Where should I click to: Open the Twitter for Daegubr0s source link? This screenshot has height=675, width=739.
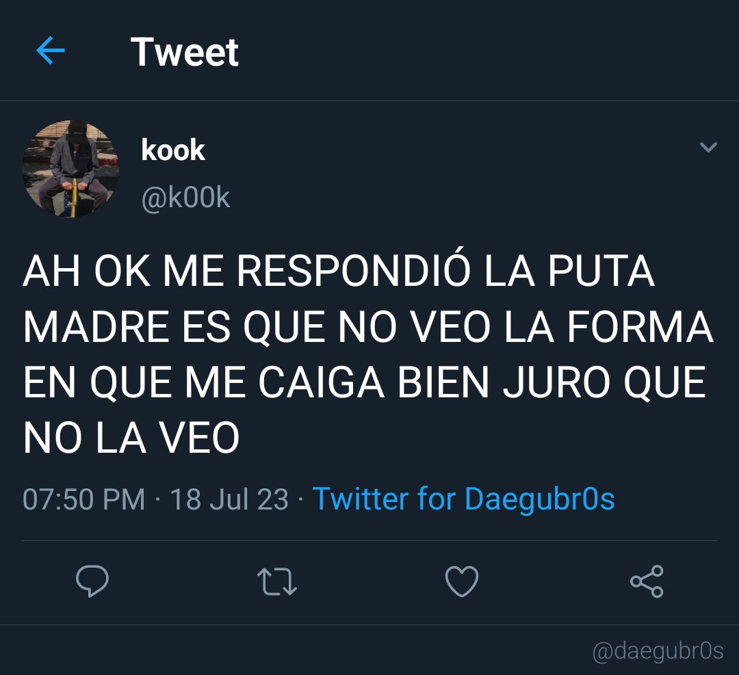click(x=463, y=499)
